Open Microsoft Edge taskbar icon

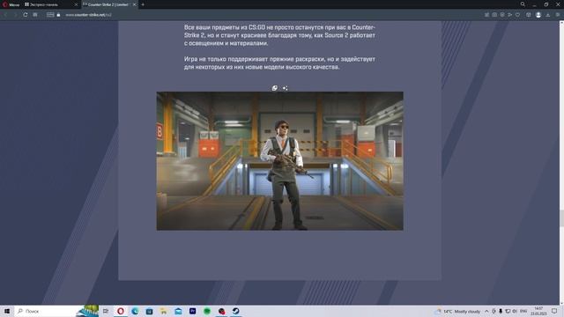[x=135, y=311]
